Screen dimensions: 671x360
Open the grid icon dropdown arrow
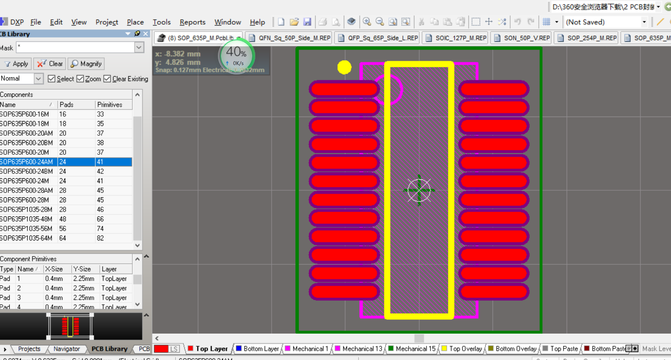coord(556,22)
